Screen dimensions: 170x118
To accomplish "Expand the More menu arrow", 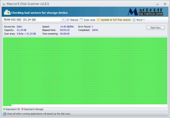I will [x=144, y=20].
